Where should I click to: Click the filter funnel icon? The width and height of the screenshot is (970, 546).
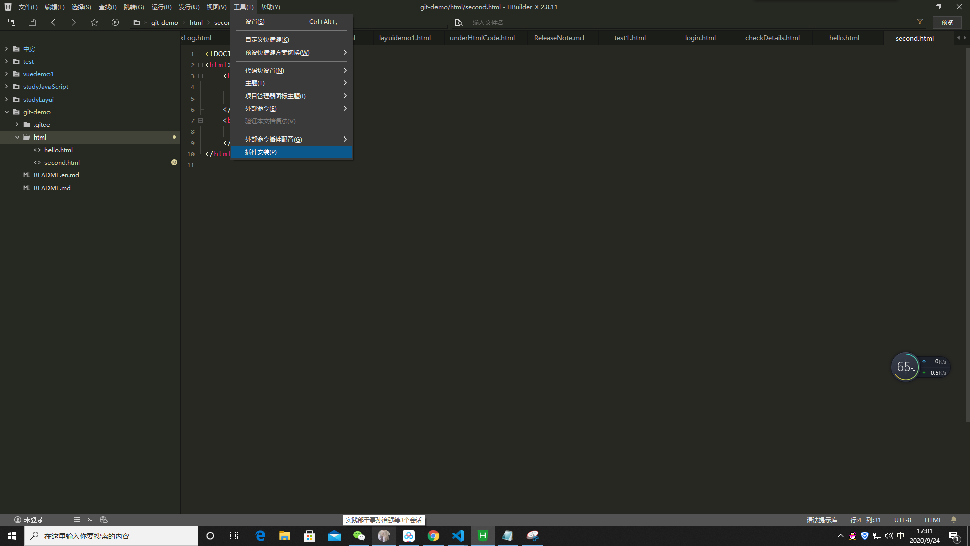[920, 22]
